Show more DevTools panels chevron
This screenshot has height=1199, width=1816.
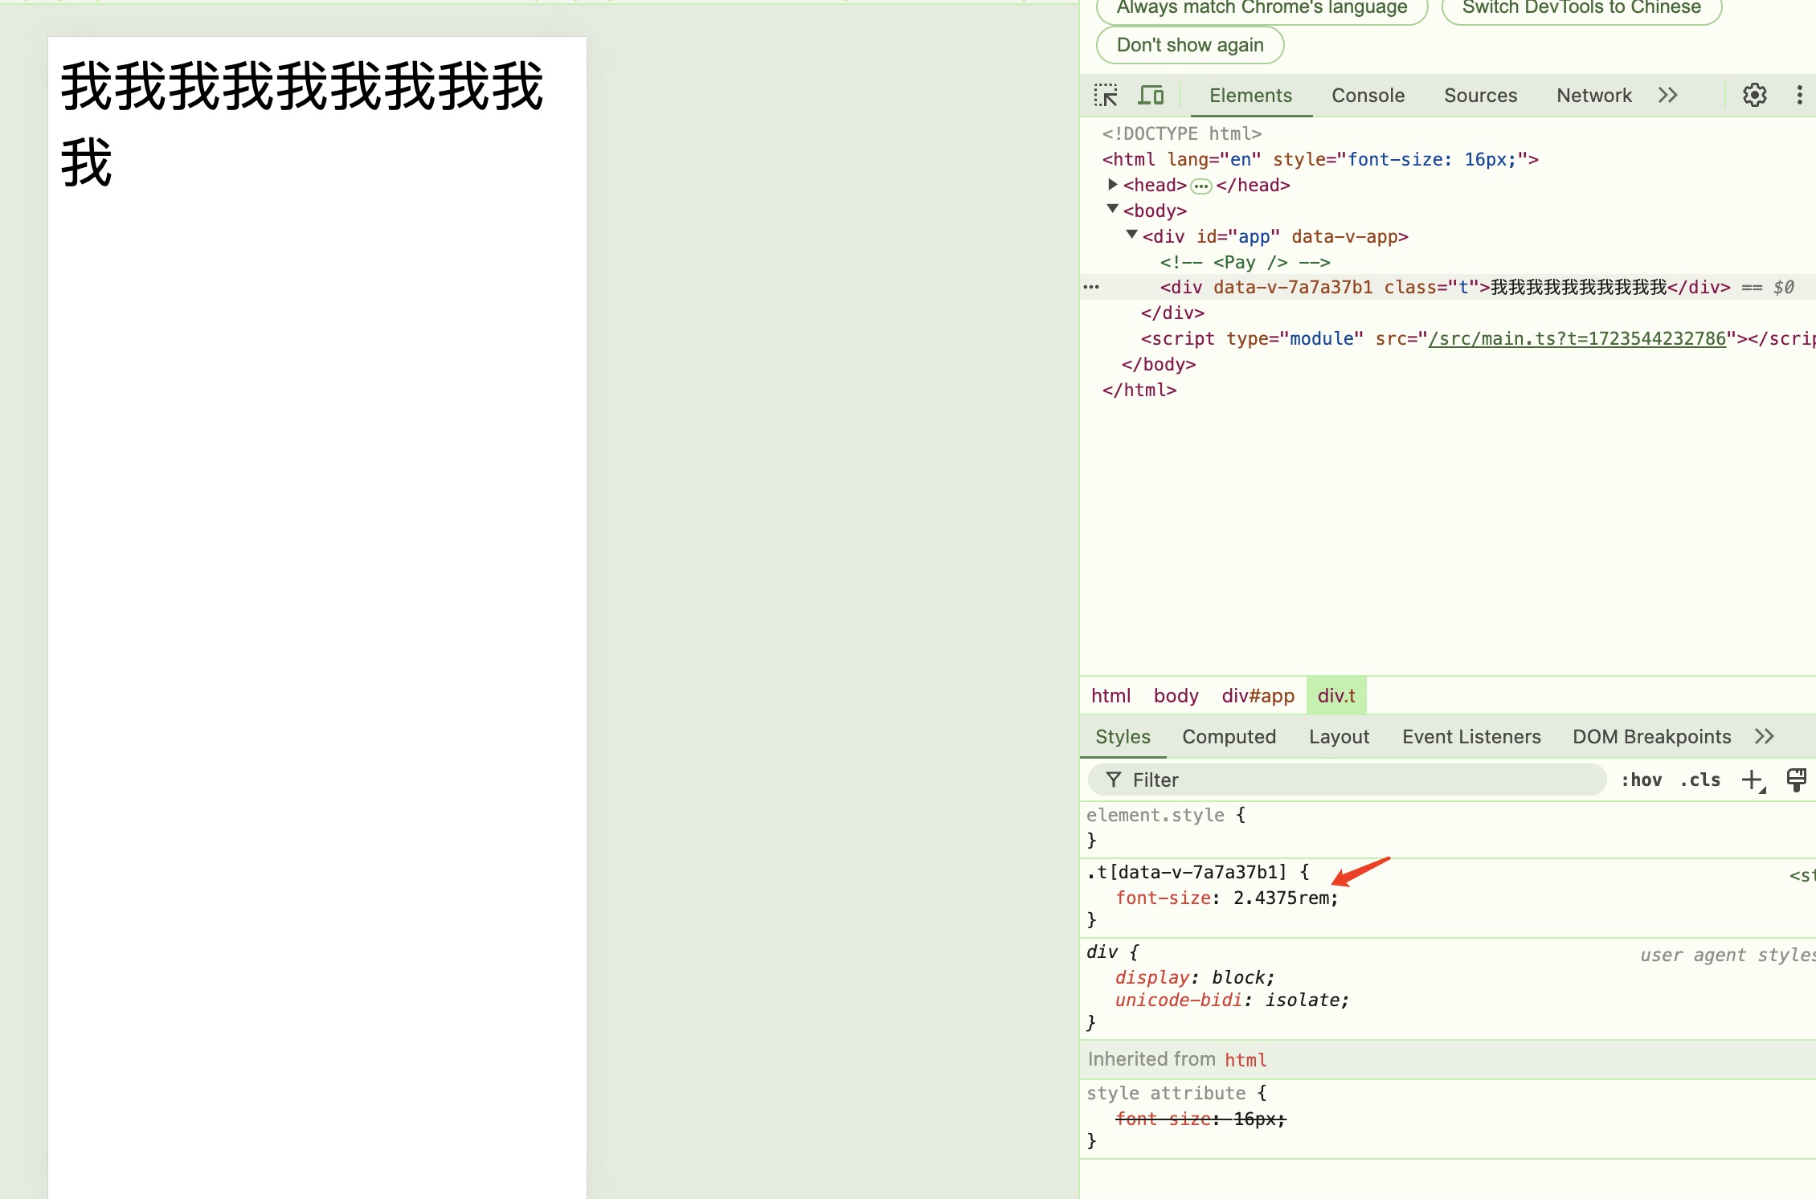coord(1668,96)
